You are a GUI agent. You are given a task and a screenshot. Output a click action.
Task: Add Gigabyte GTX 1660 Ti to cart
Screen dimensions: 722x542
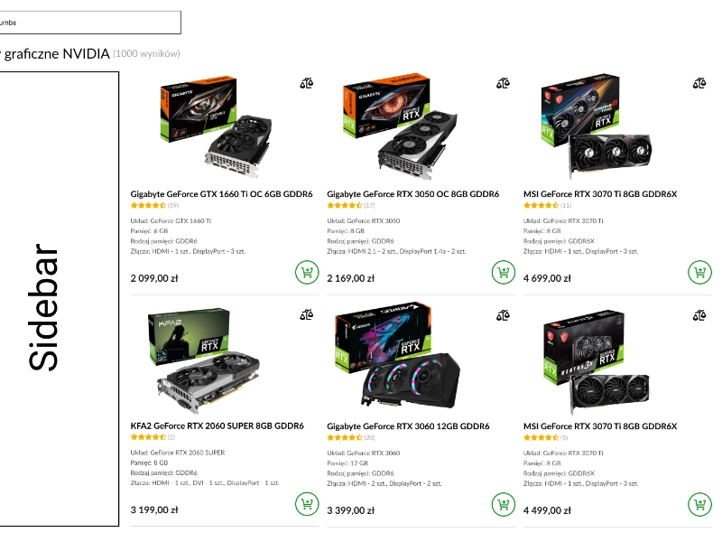pyautogui.click(x=307, y=273)
